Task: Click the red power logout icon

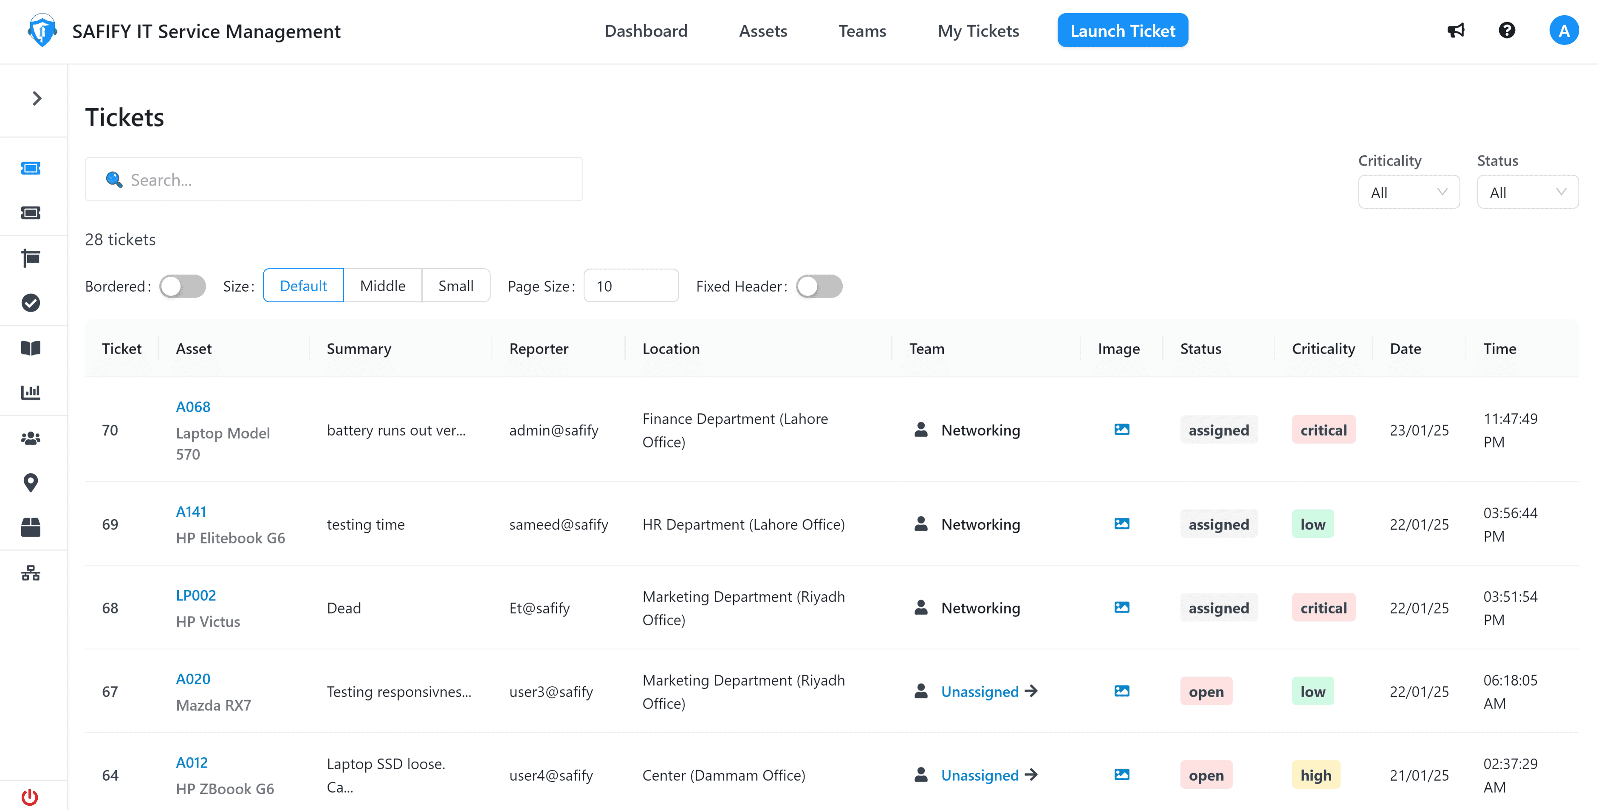Action: tap(30, 796)
